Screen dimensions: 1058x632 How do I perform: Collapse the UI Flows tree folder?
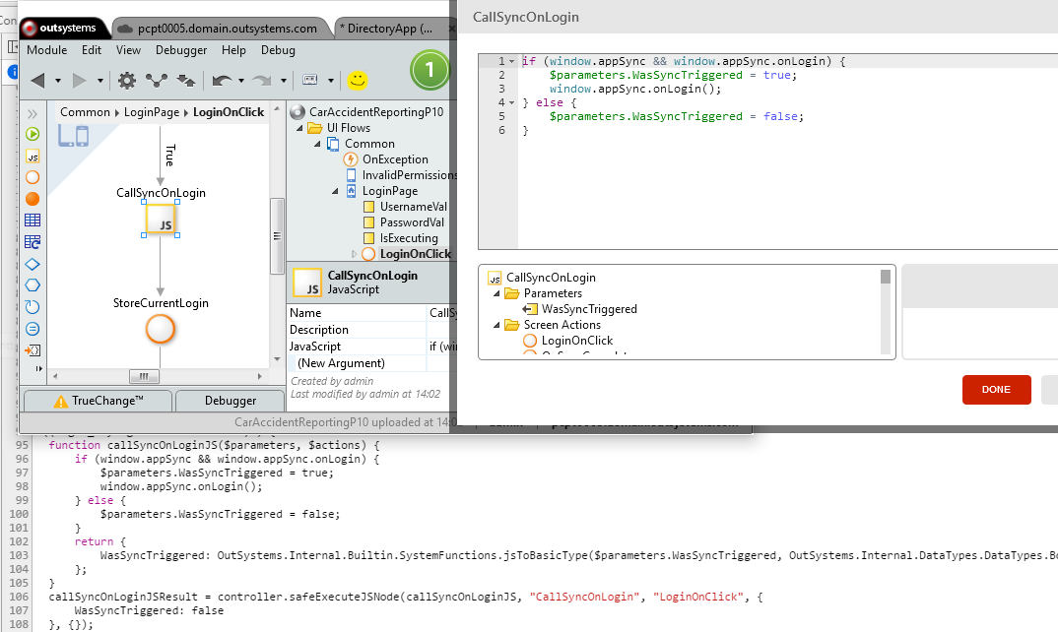[x=298, y=128]
